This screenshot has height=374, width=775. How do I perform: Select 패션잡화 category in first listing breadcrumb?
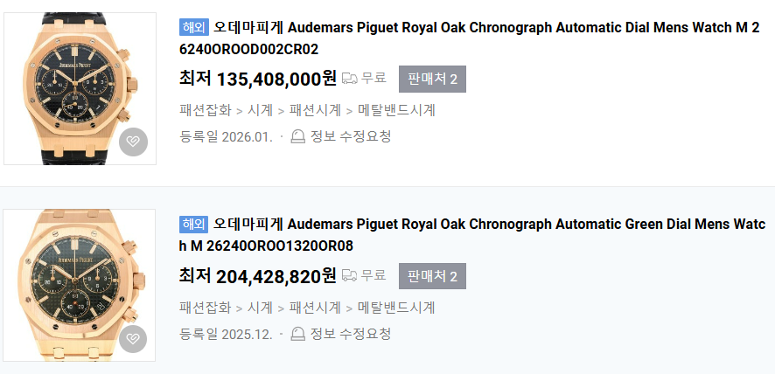click(205, 110)
